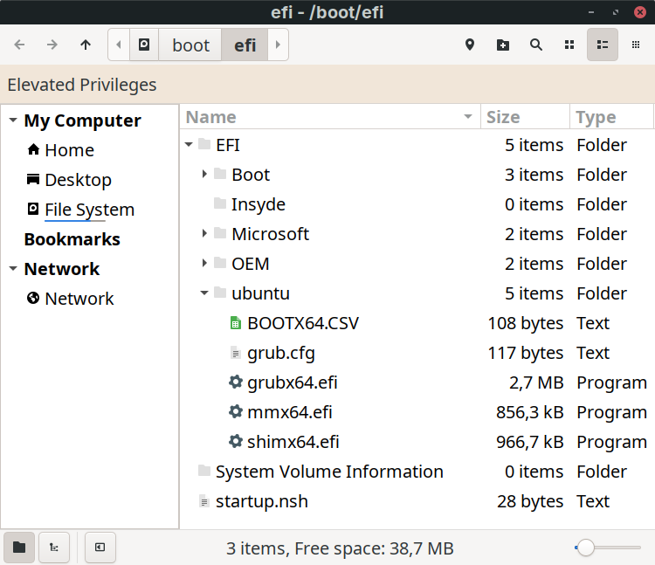Adjust the zoom slider in the status bar

[587, 548]
